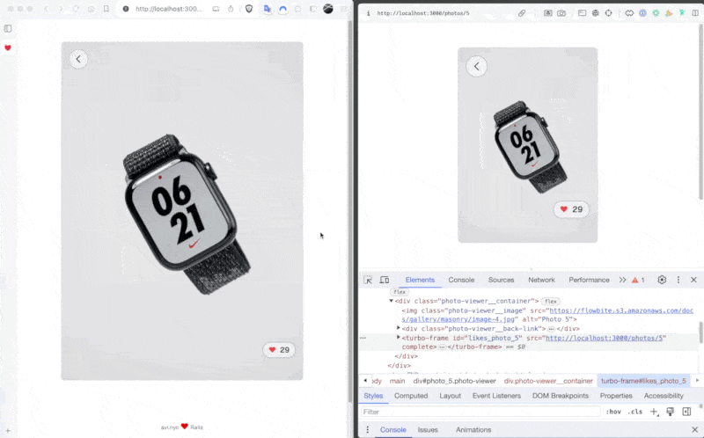Open the Brave shield icon
Image resolution: width=704 pixels, height=438 pixels.
(x=249, y=9)
